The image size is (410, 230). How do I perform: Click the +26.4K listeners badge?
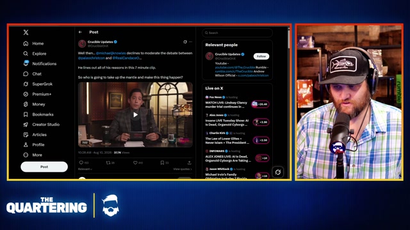(x=260, y=104)
